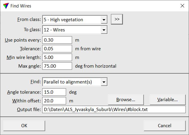Image resolution: width=189 pixels, height=135 pixels.
Task: Click the Use points every field
Action: (x=57, y=40)
